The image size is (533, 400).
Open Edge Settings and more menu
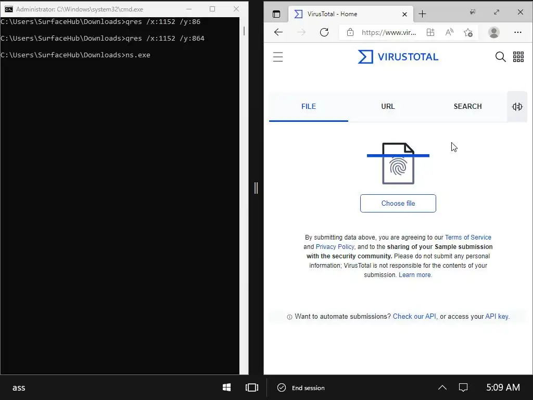click(x=518, y=32)
